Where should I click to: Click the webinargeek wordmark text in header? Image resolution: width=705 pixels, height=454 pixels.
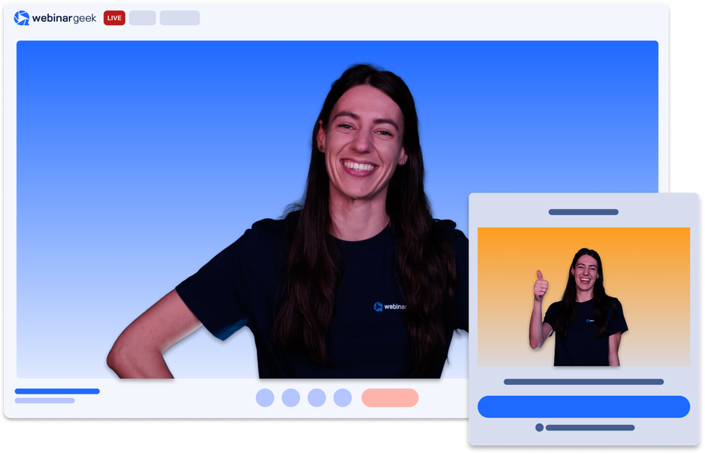[64, 18]
